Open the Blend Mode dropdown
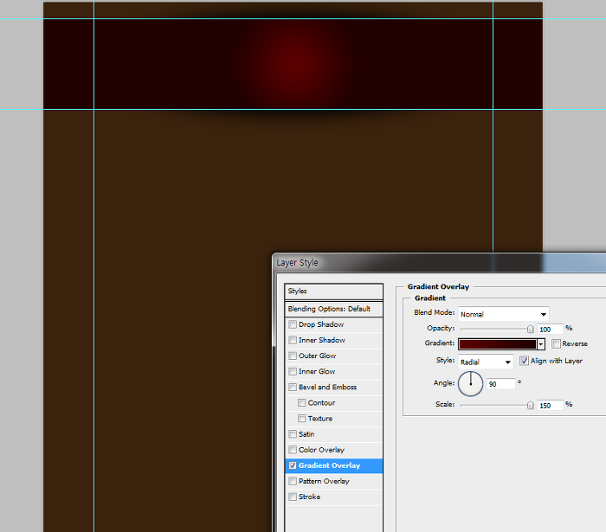 click(504, 314)
